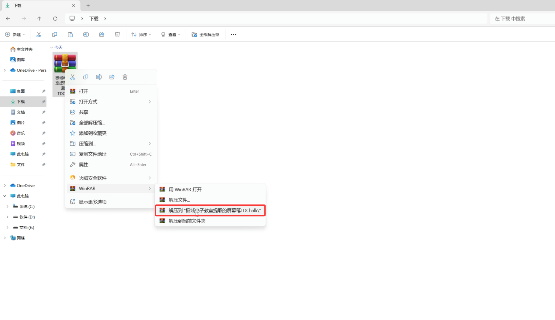Collapse the 今天 group header
555x320 pixels.
tap(52, 47)
